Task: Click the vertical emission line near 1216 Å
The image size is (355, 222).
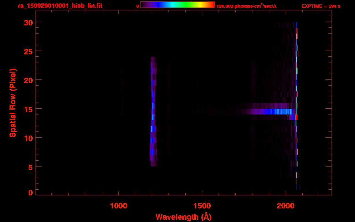Action: coord(153,111)
